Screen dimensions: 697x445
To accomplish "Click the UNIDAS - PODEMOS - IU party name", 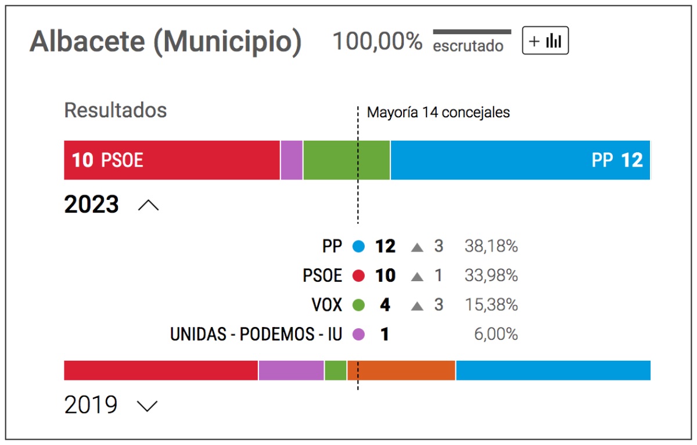I will [256, 334].
